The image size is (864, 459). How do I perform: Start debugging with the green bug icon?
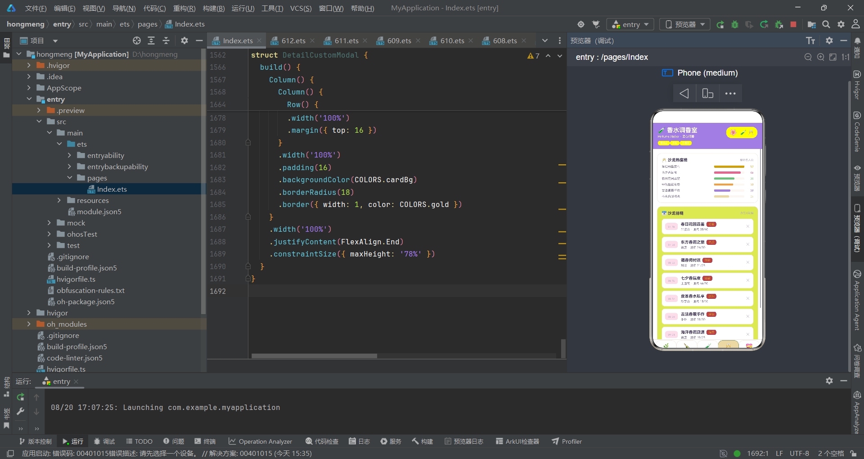pyautogui.click(x=735, y=24)
